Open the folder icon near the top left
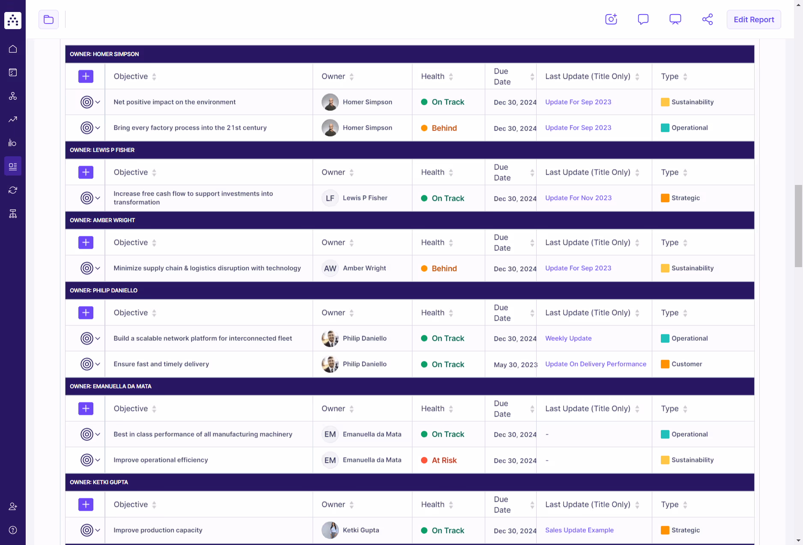This screenshot has width=803, height=545. pyautogui.click(x=48, y=19)
